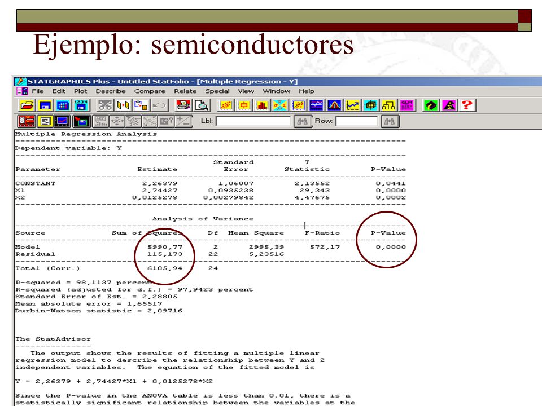Image resolution: width=542 pixels, height=406 pixels.
Task: Click the tabular options yellow icon
Action: 45,121
